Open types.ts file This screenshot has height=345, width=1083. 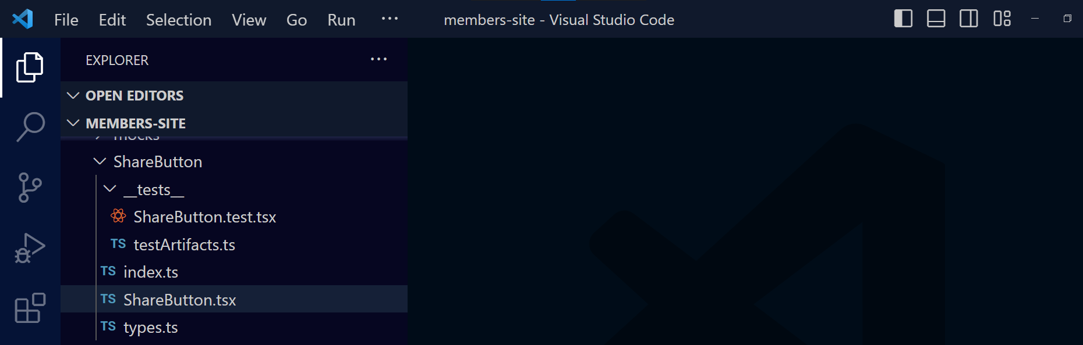pos(234,327)
